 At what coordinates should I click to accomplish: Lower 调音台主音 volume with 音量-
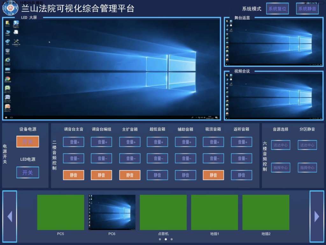click(74, 158)
